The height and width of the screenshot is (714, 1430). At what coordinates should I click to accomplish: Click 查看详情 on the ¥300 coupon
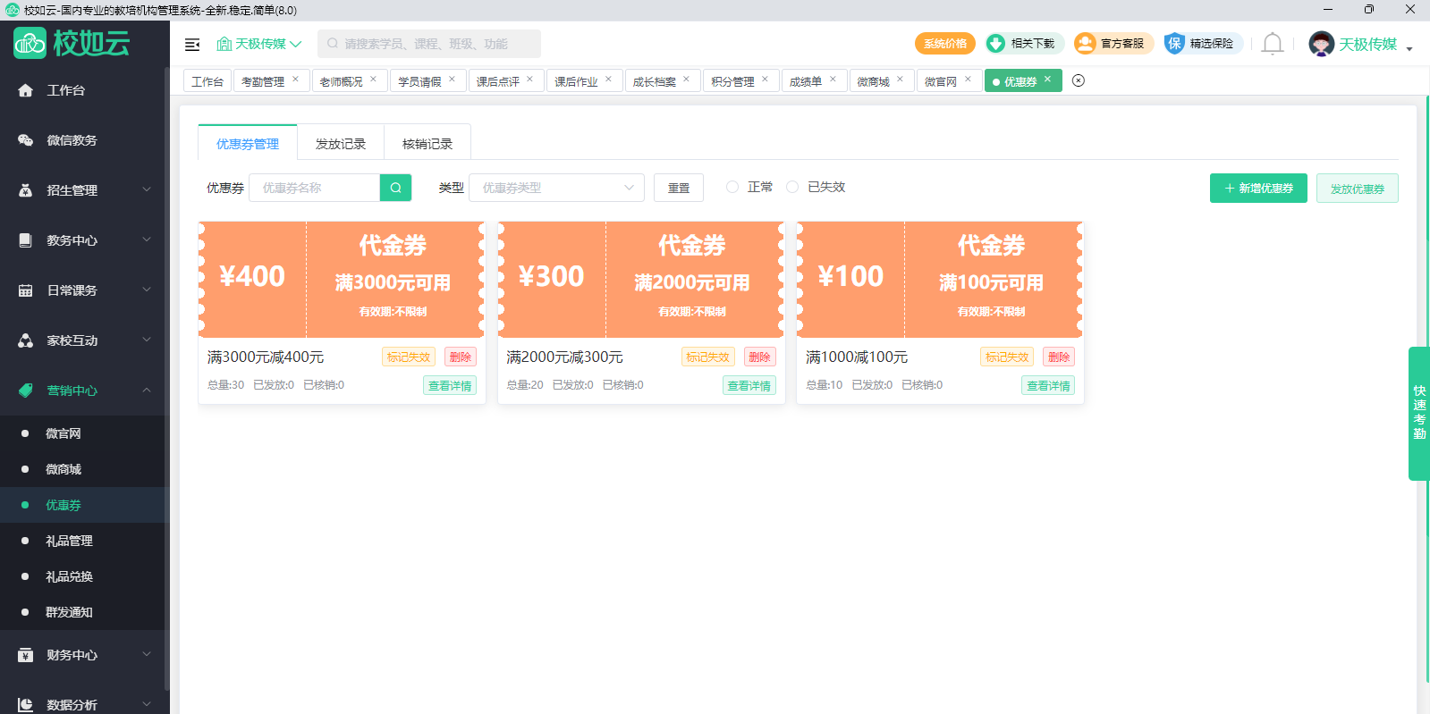(x=749, y=385)
